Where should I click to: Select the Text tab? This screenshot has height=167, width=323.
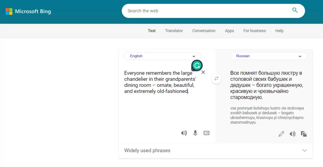pyautogui.click(x=152, y=31)
